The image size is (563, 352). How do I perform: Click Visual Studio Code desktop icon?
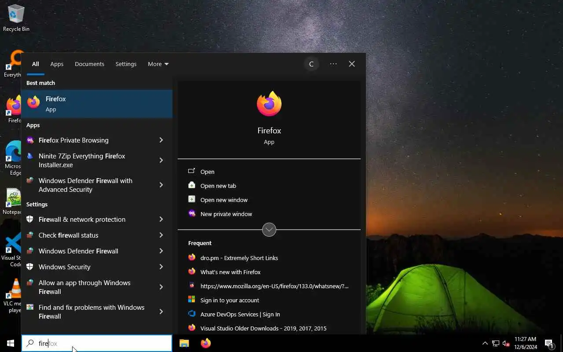point(13,250)
